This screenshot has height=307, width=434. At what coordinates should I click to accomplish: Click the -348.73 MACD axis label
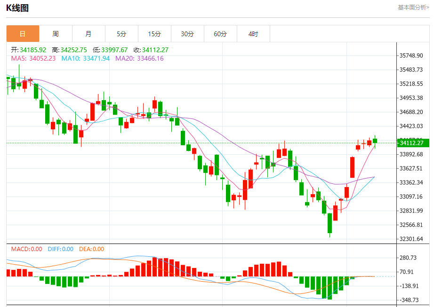point(409,300)
